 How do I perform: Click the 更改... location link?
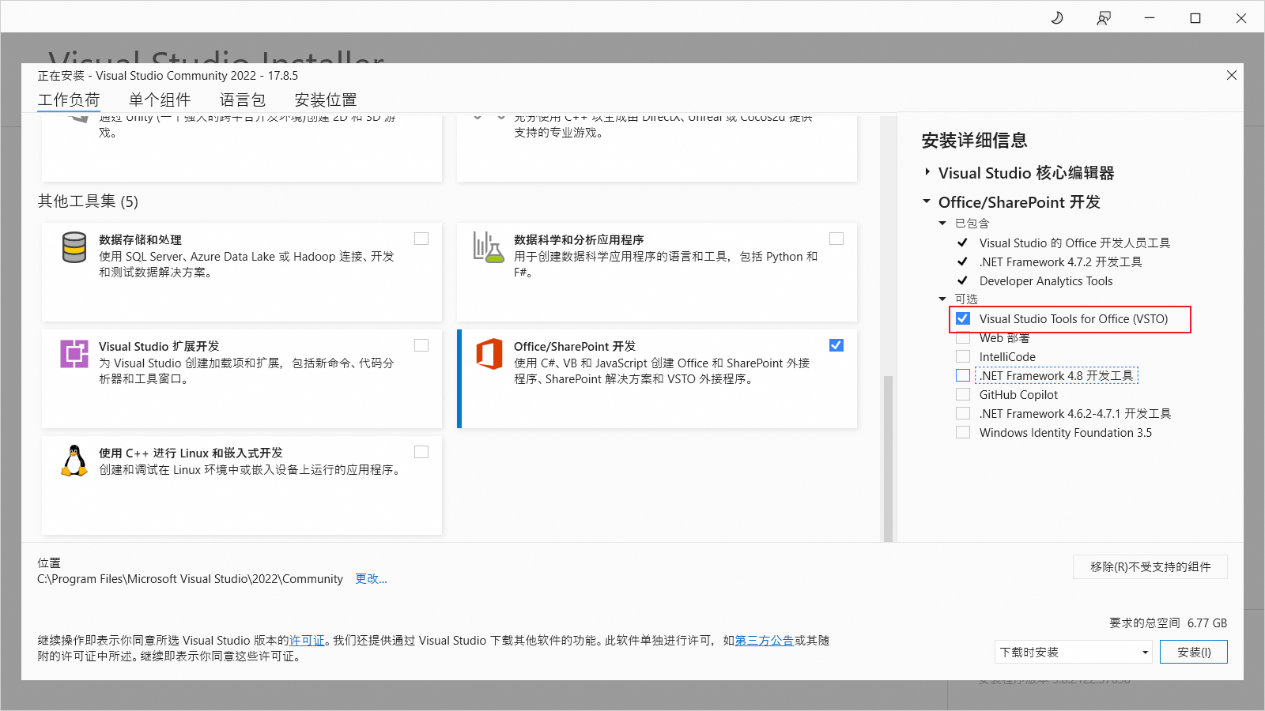tap(371, 578)
